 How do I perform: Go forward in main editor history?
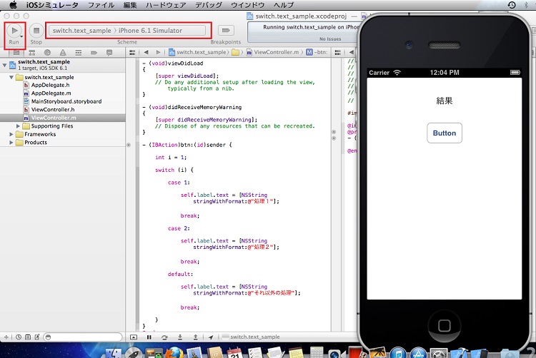pyautogui.click(x=158, y=52)
